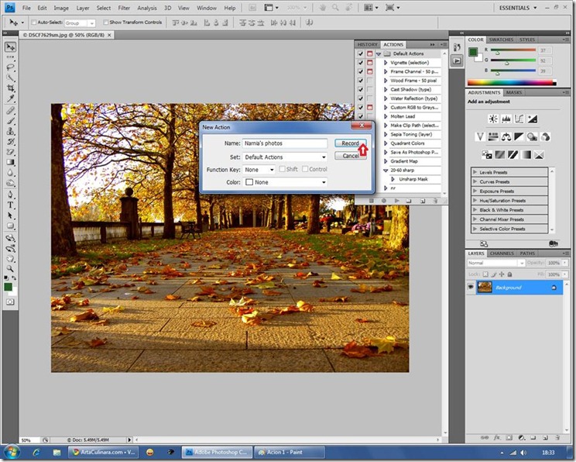576x462 pixels.
Task: Switch to the History tab
Action: (x=367, y=44)
